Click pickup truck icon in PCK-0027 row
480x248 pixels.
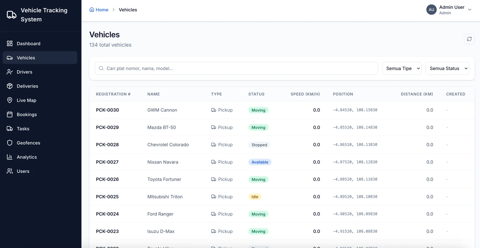pyautogui.click(x=214, y=162)
